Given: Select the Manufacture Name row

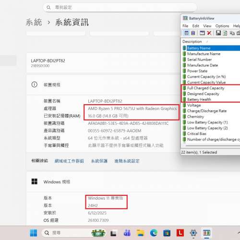Looking at the screenshot, I should [211, 54].
